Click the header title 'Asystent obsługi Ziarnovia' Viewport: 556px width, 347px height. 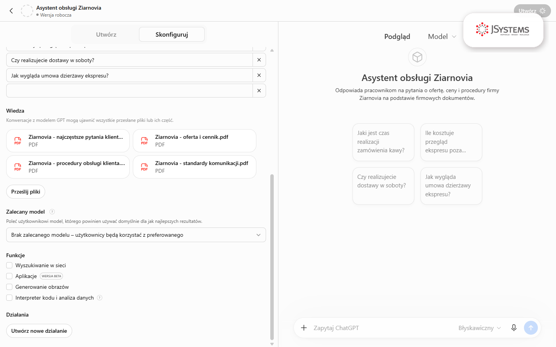[x=69, y=8]
